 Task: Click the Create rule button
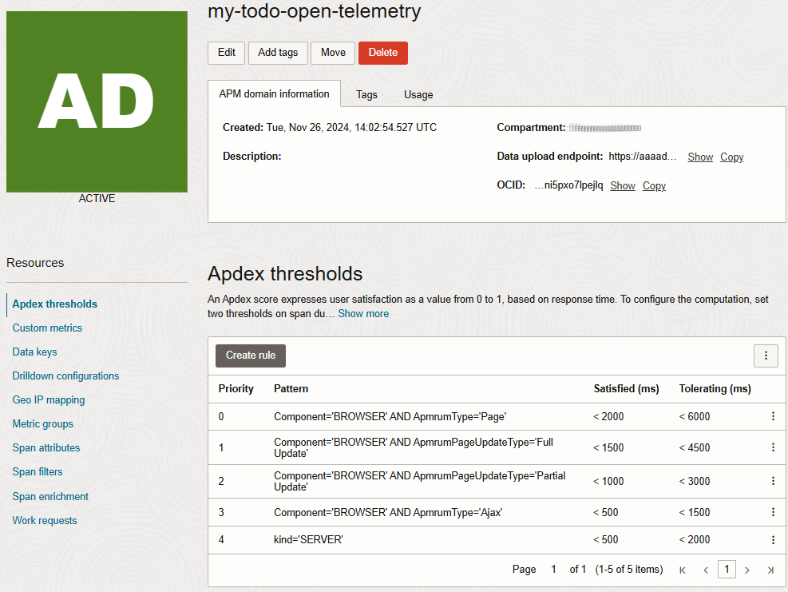tap(250, 356)
